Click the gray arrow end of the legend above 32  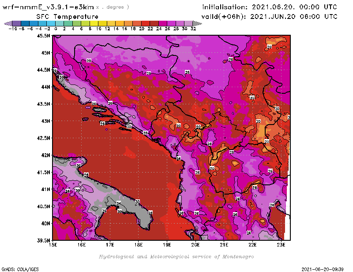point(197,23)
